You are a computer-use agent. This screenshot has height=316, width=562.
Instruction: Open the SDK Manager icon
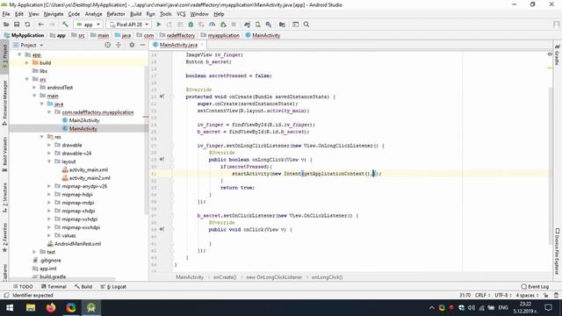tap(269, 25)
